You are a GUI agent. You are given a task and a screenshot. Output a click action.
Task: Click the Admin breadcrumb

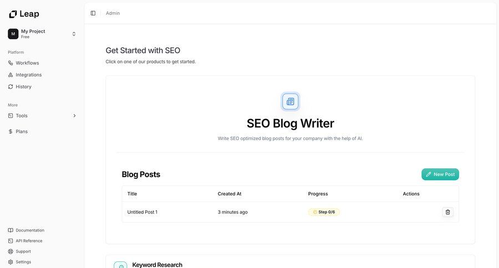pos(113,13)
